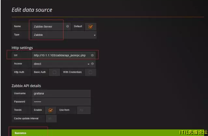Click the Name field with Zabbix-Server
Screen dimensions: 208x136
[x=51, y=26]
